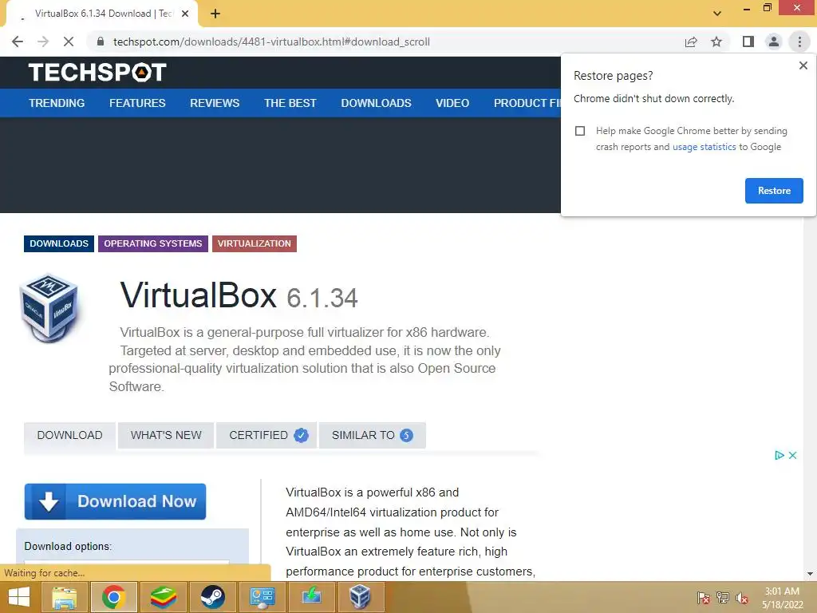Click the Action Center flag icon
This screenshot has height=613, width=817.
coord(704,598)
